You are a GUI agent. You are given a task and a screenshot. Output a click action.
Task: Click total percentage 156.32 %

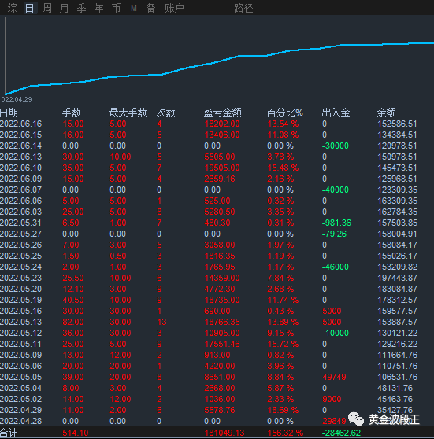(285, 433)
